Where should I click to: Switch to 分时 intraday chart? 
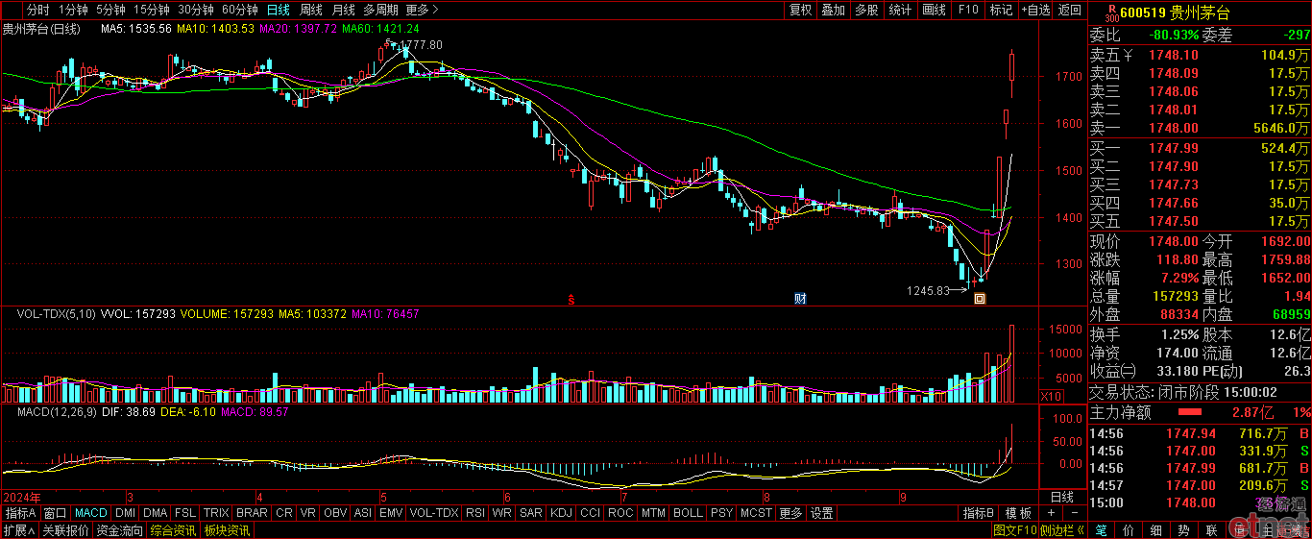point(37,10)
